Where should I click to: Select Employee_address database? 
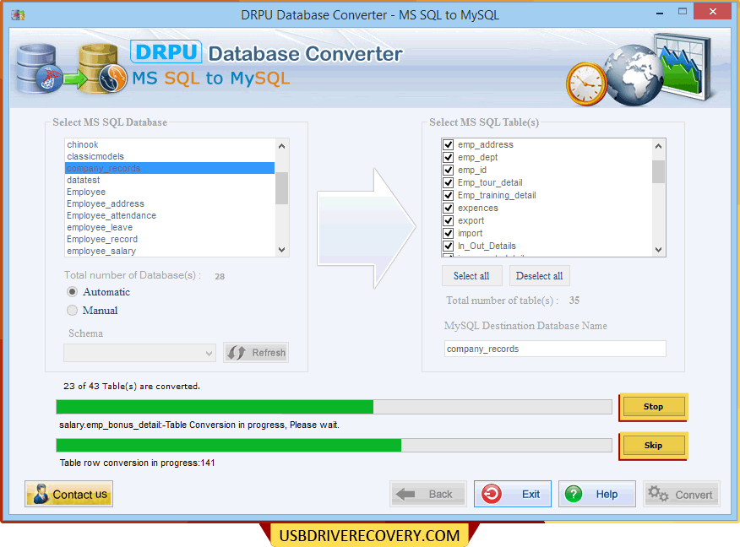(x=170, y=203)
